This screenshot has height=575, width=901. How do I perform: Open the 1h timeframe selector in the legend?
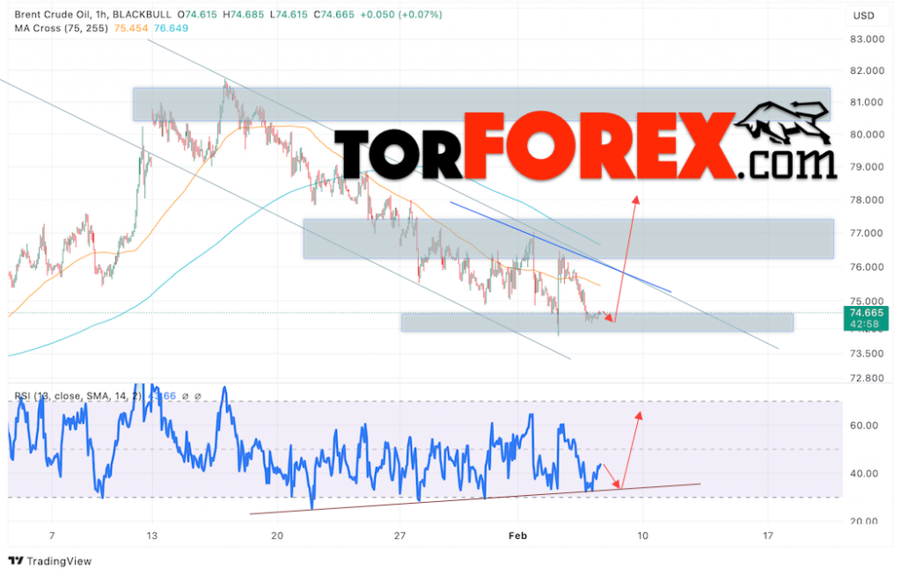100,14
